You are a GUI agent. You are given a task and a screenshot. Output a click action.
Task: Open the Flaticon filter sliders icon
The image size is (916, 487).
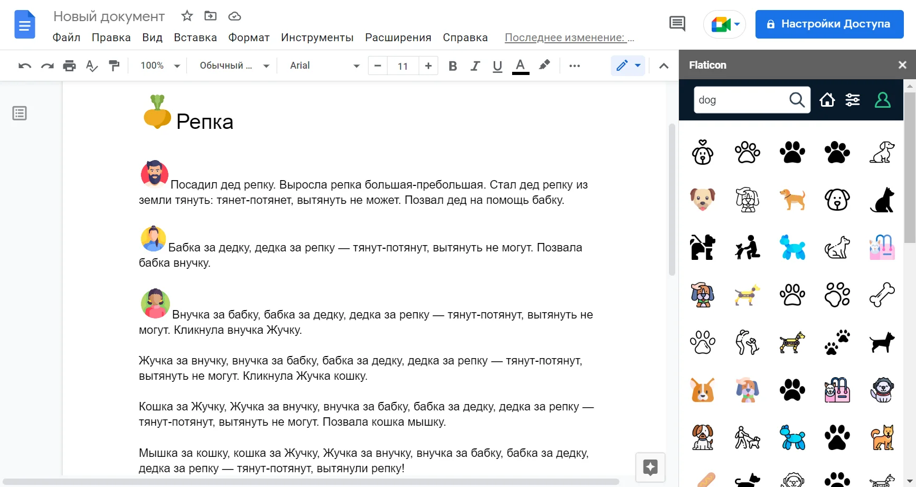pos(853,100)
